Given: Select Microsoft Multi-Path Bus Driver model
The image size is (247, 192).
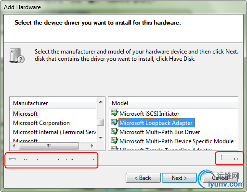Looking at the screenshot, I should (x=160, y=132).
